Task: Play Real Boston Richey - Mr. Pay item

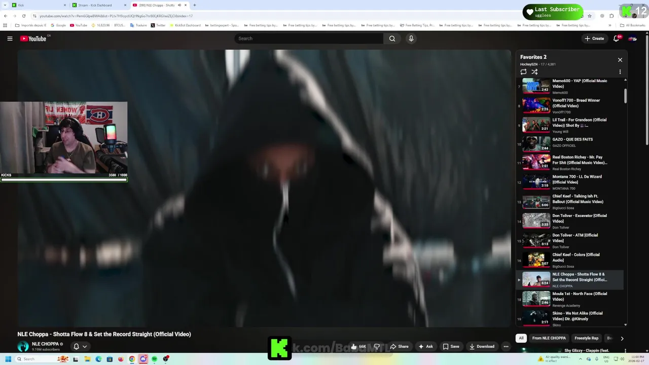Action: coord(570,162)
